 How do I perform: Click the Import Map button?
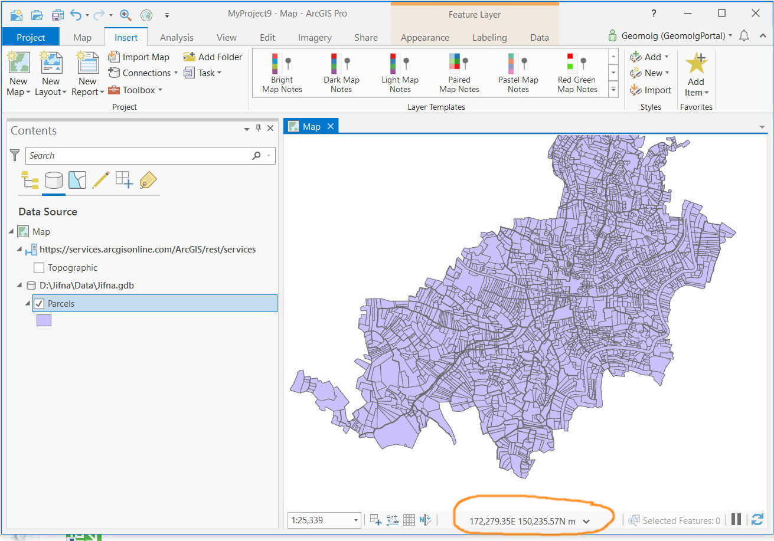(x=139, y=57)
